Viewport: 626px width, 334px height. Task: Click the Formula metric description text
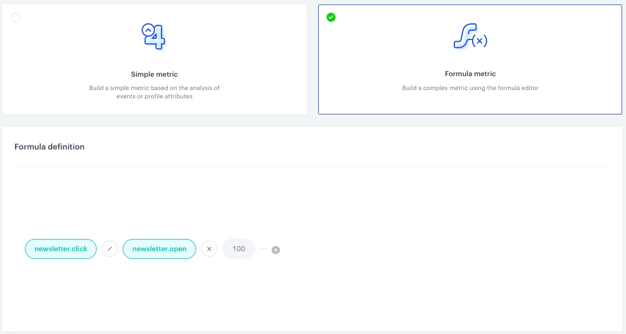pyautogui.click(x=470, y=88)
